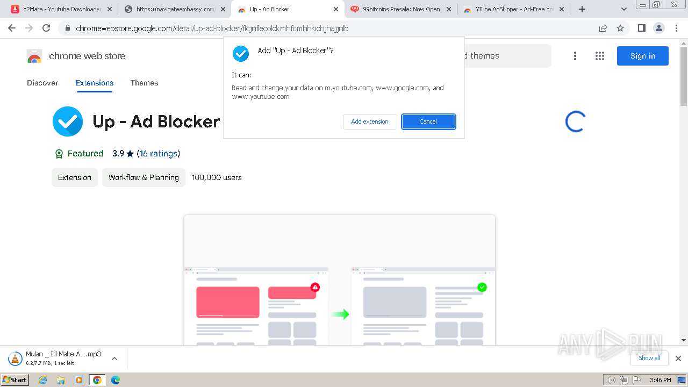Click the Sign in button
The image size is (688, 387).
pos(643,56)
